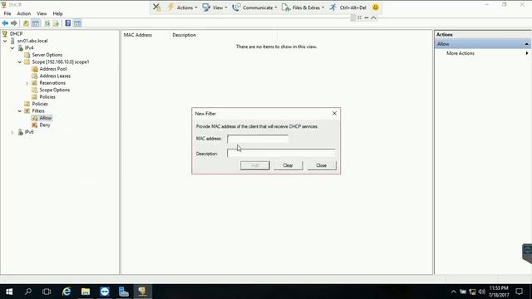532x299 pixels.
Task: Toggle the show/hide action pane toolbar icon
Action: pos(77,23)
